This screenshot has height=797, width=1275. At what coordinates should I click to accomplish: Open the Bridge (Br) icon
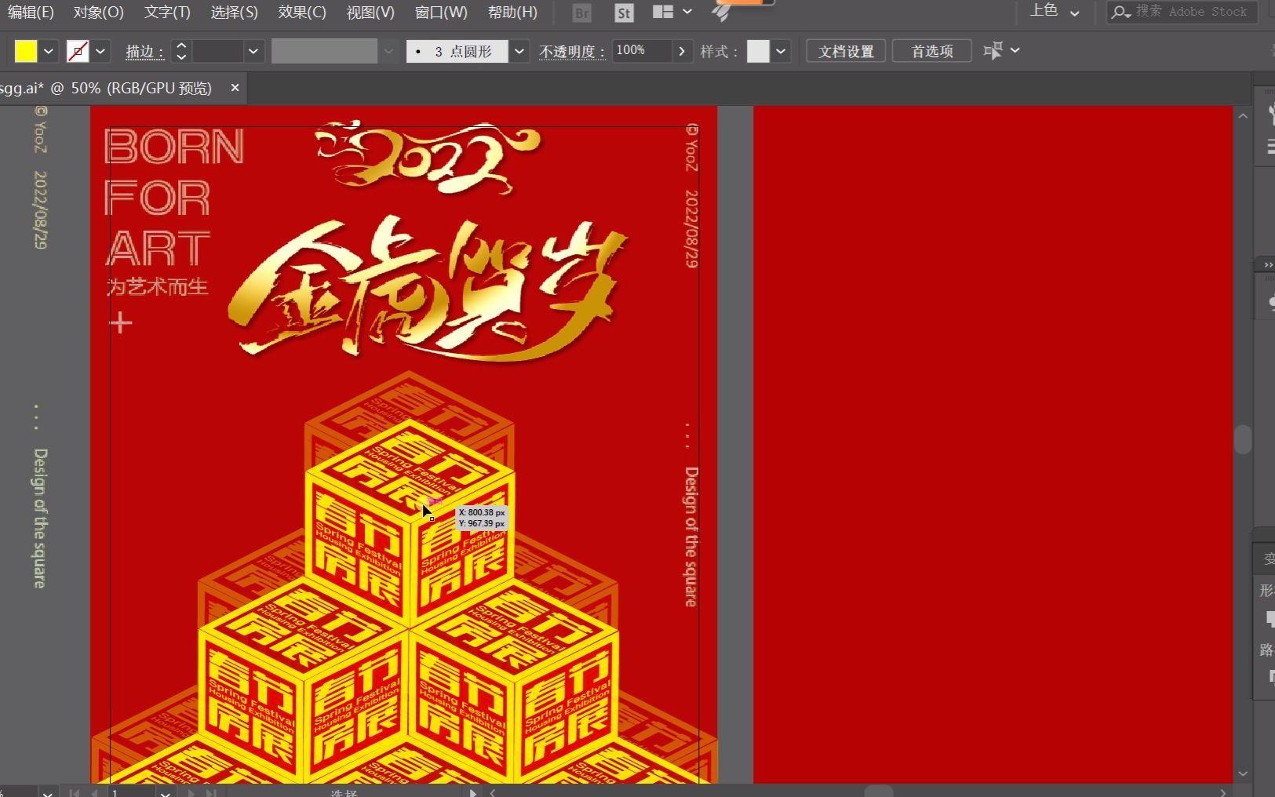click(x=581, y=13)
